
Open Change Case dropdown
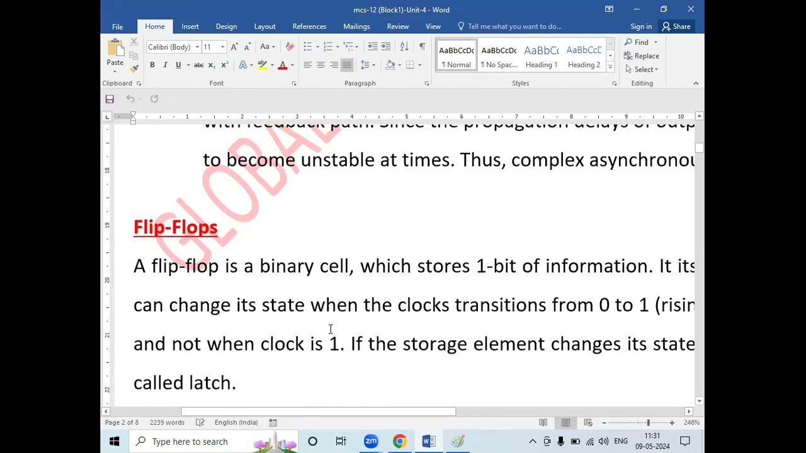[x=267, y=47]
